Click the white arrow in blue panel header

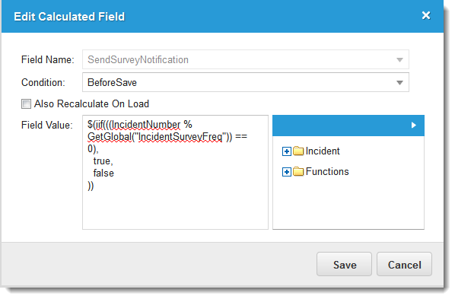coord(413,125)
